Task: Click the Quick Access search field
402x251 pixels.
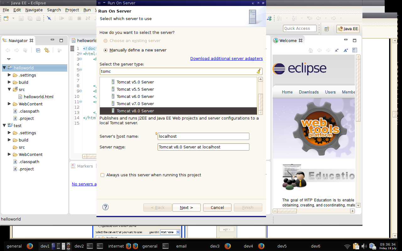Action: tap(300, 29)
